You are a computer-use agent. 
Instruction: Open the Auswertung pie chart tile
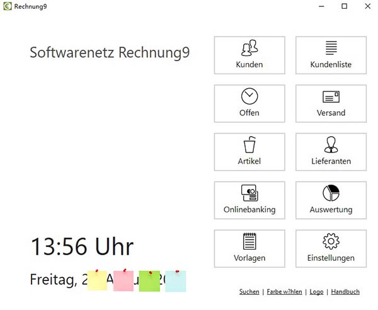[x=331, y=200]
